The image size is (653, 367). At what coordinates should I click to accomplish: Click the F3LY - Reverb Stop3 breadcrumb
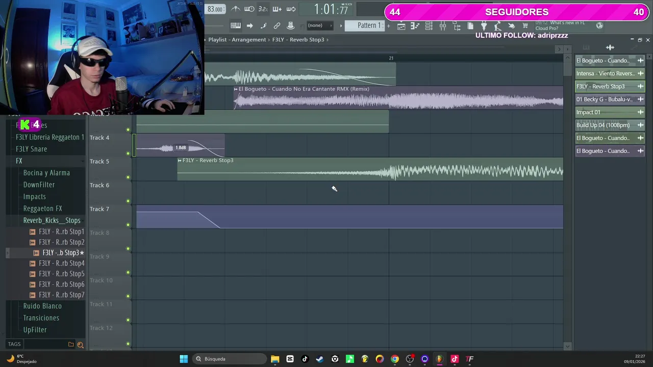coord(298,40)
